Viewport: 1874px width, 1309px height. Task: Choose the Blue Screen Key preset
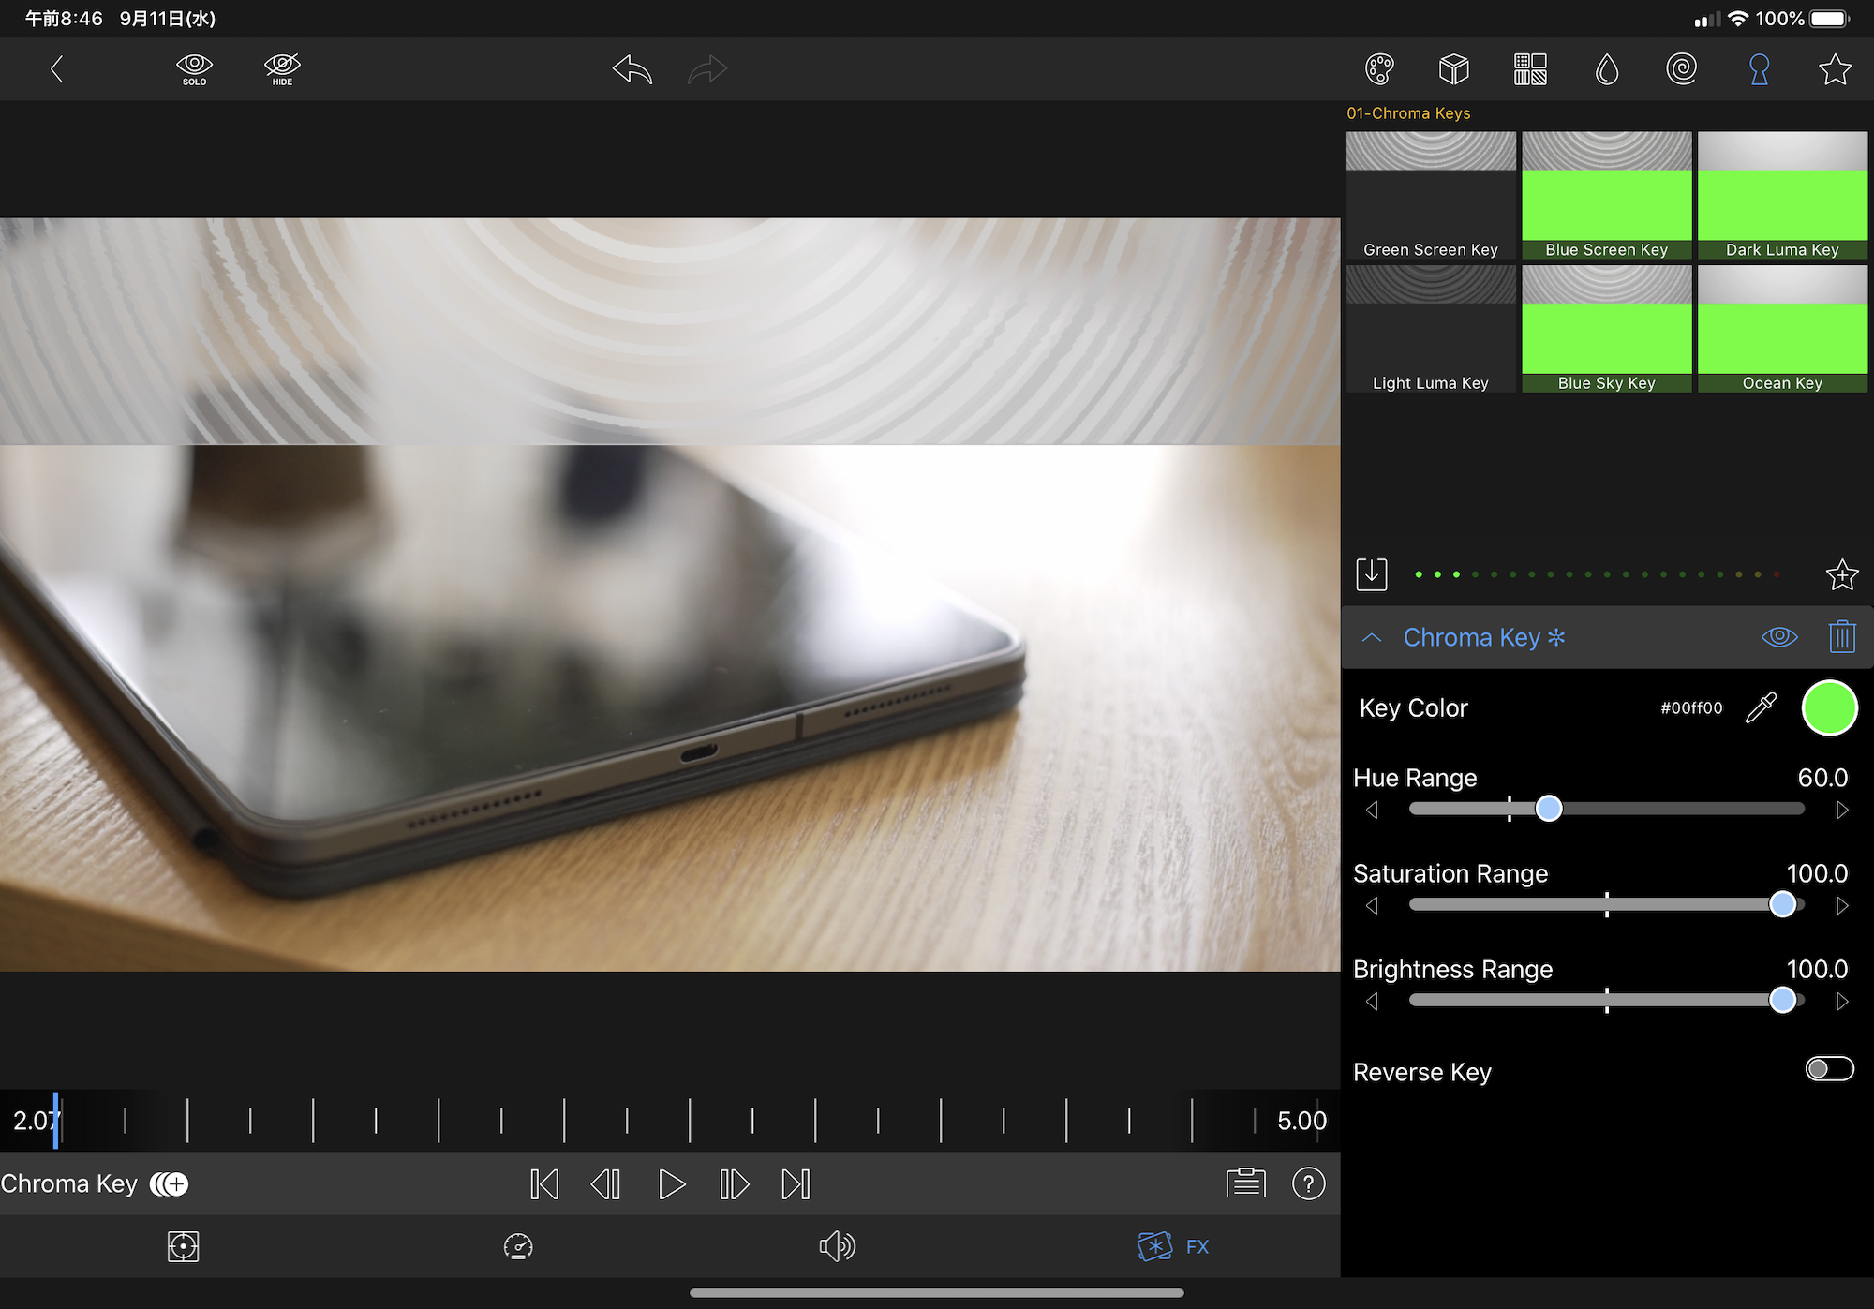point(1606,195)
